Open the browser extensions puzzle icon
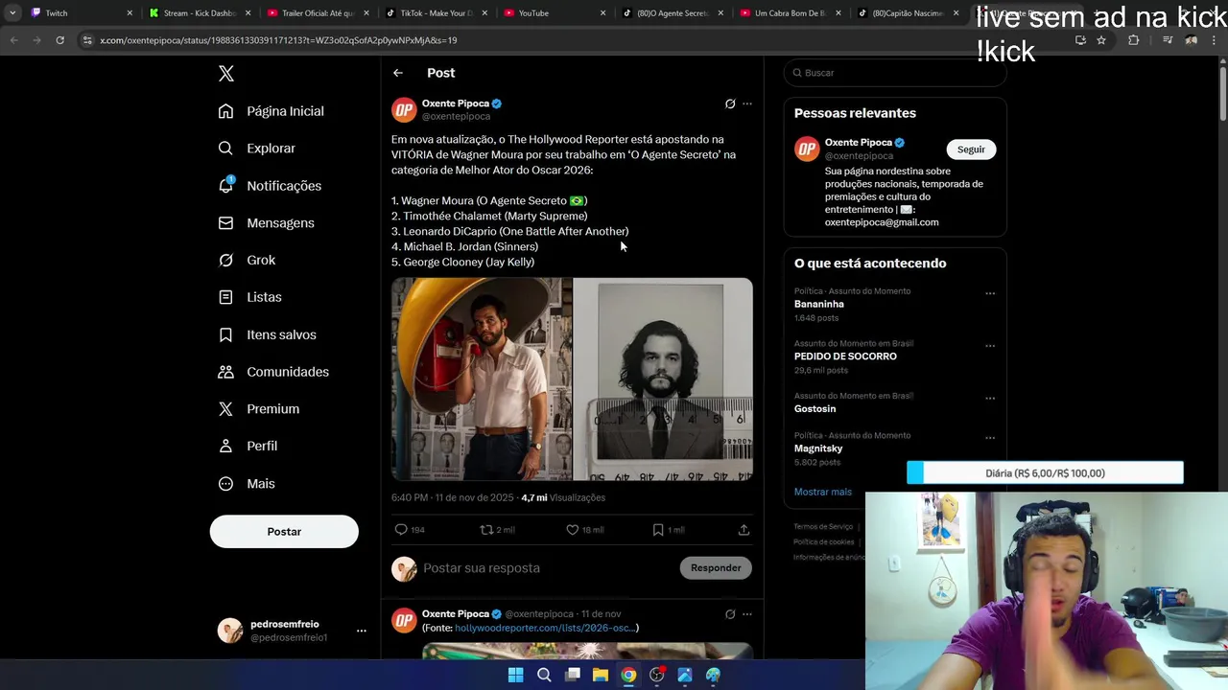 pyautogui.click(x=1134, y=40)
